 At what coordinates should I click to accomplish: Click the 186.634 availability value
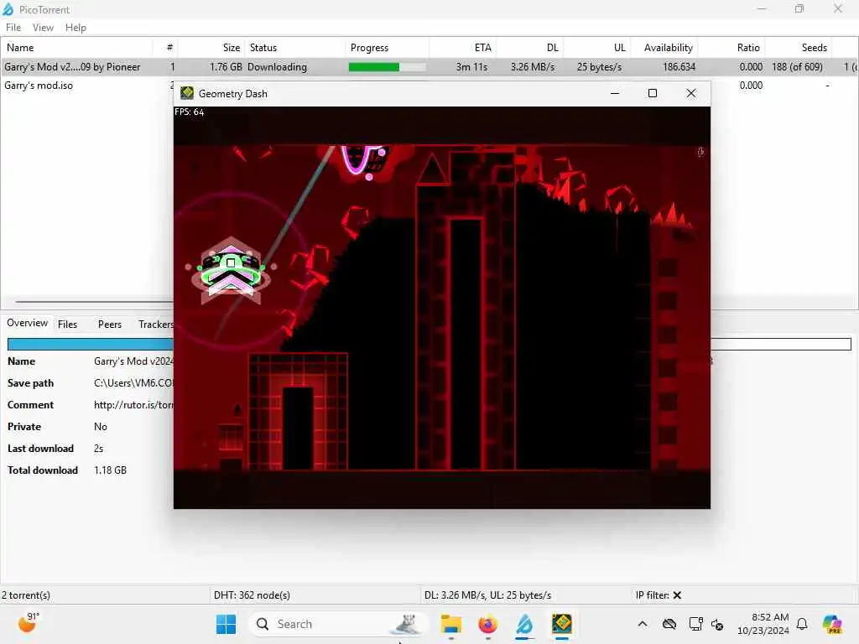pyautogui.click(x=679, y=67)
